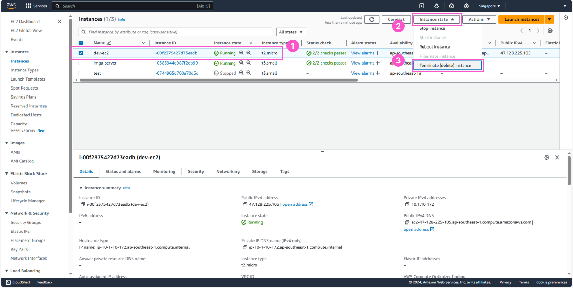The width and height of the screenshot is (573, 288).
Task: Choose Stop instance menu item
Action: tap(447, 28)
